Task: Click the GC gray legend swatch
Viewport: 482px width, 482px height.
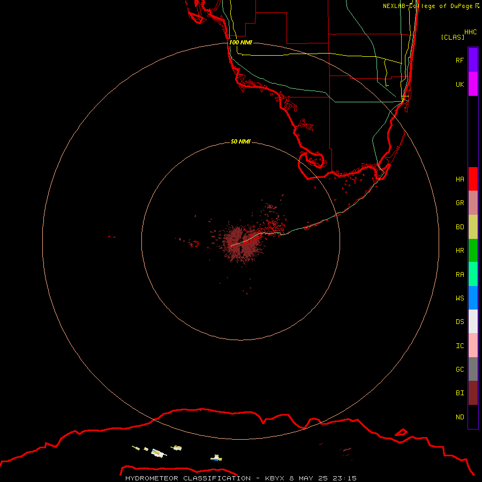Action: click(473, 369)
